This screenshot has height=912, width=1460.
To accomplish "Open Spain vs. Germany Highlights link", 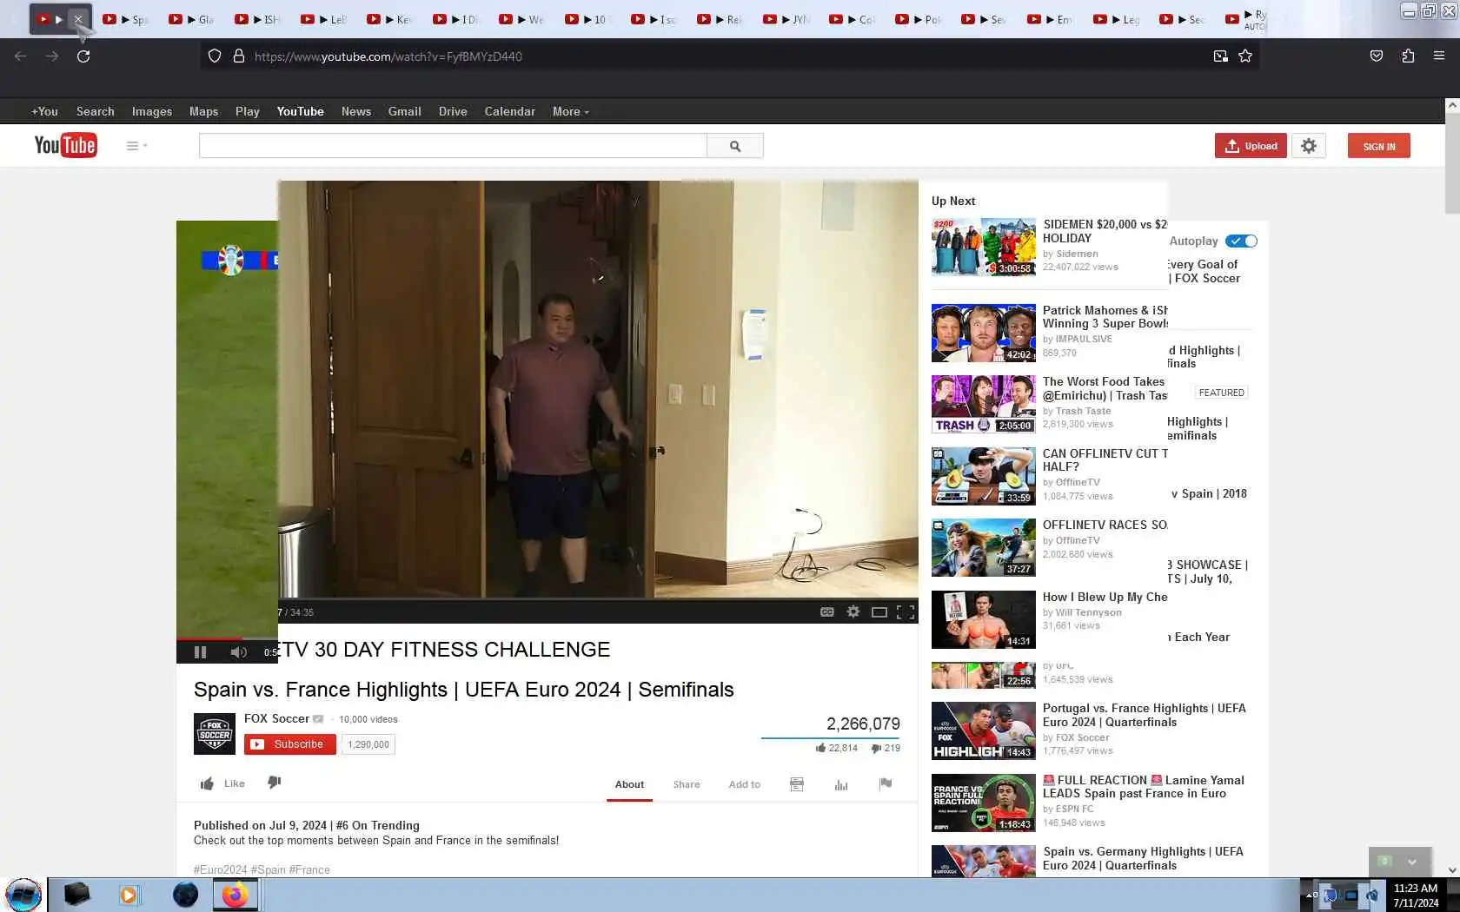I will click(1143, 858).
